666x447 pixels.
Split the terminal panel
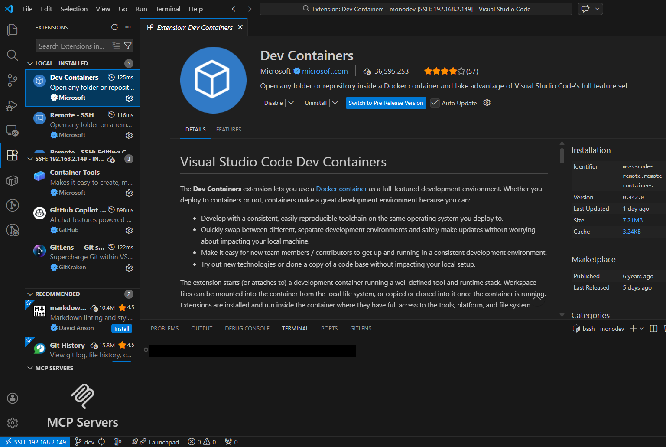[654, 329]
